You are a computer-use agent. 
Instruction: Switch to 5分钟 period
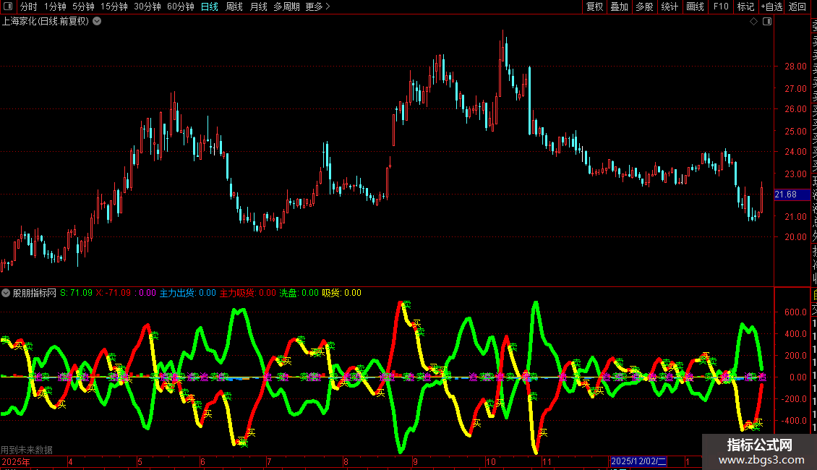83,7
